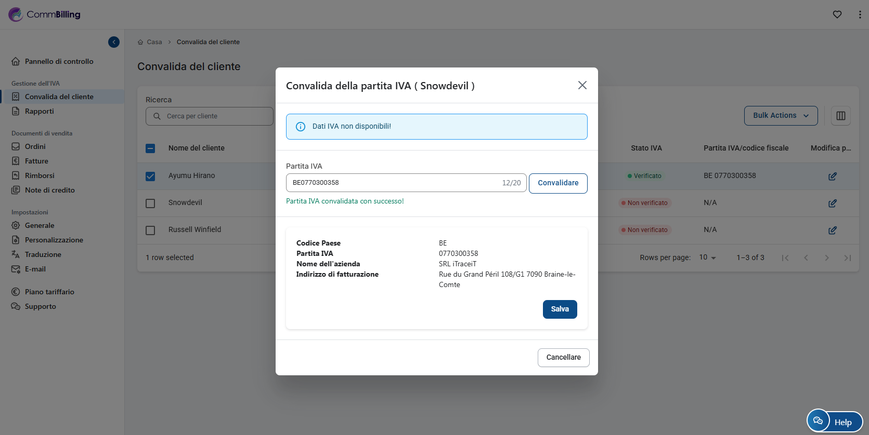Click edit icon for Russell Winfield row

tap(832, 230)
